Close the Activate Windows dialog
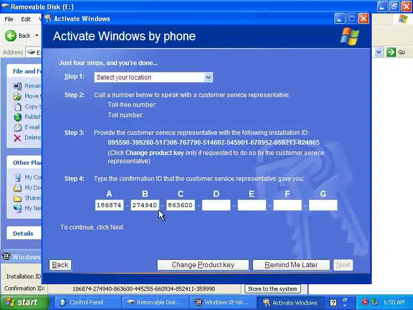 (x=363, y=19)
